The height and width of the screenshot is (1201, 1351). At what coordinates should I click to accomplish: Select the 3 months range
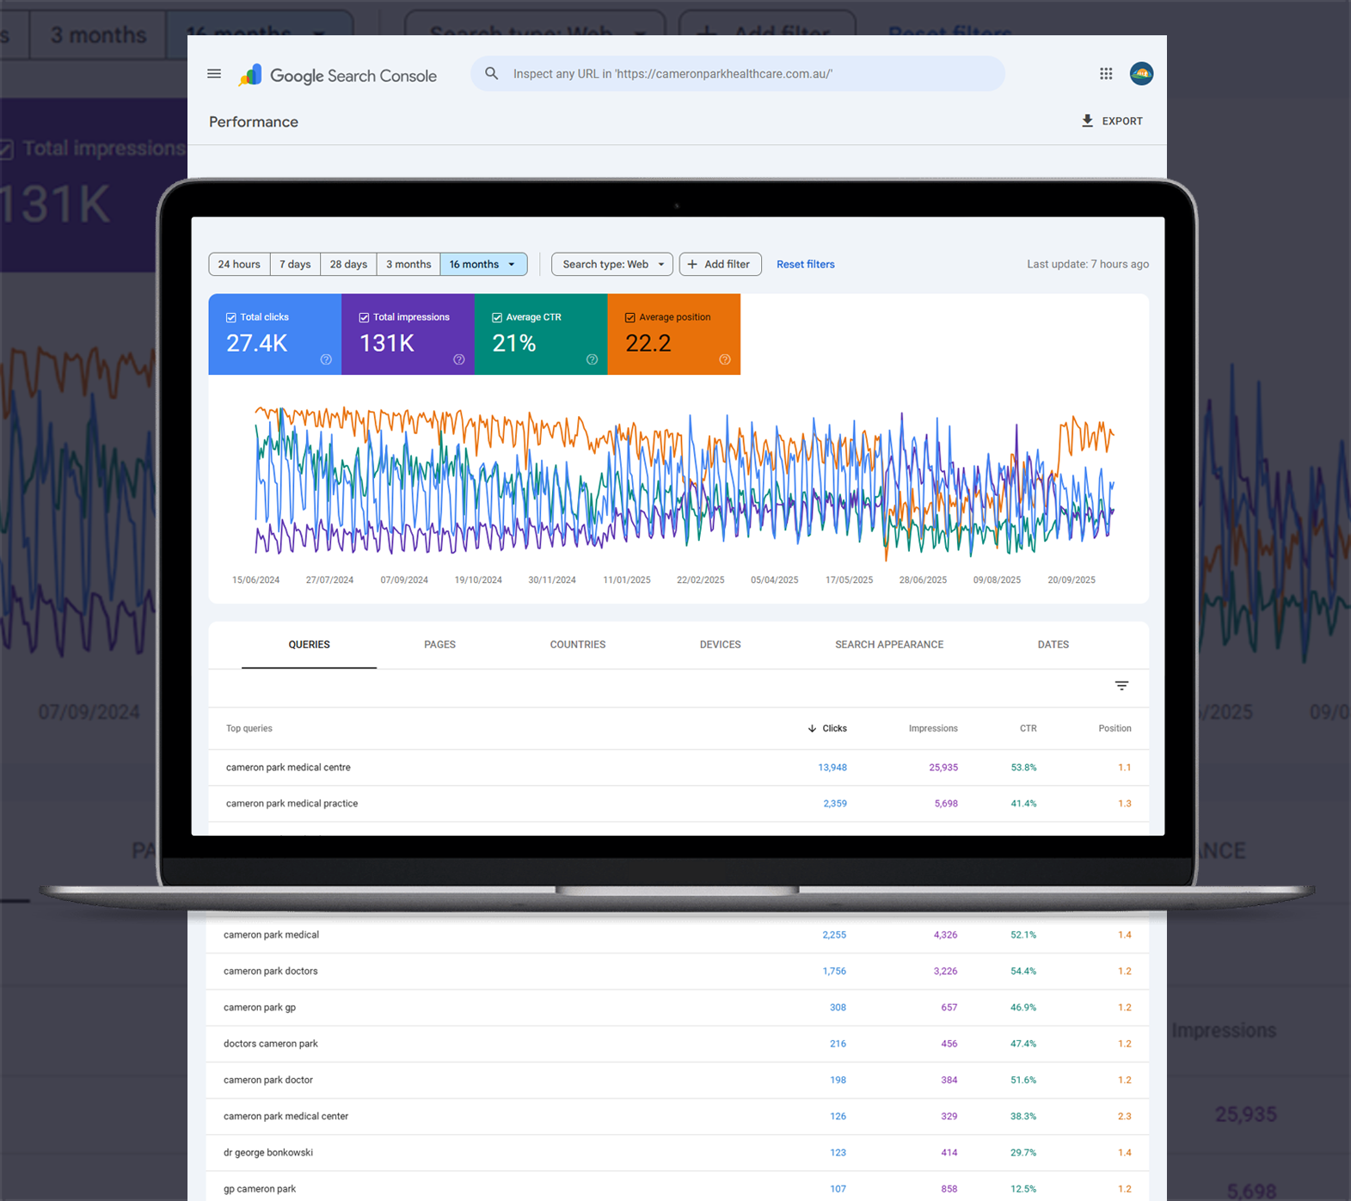pos(408,264)
